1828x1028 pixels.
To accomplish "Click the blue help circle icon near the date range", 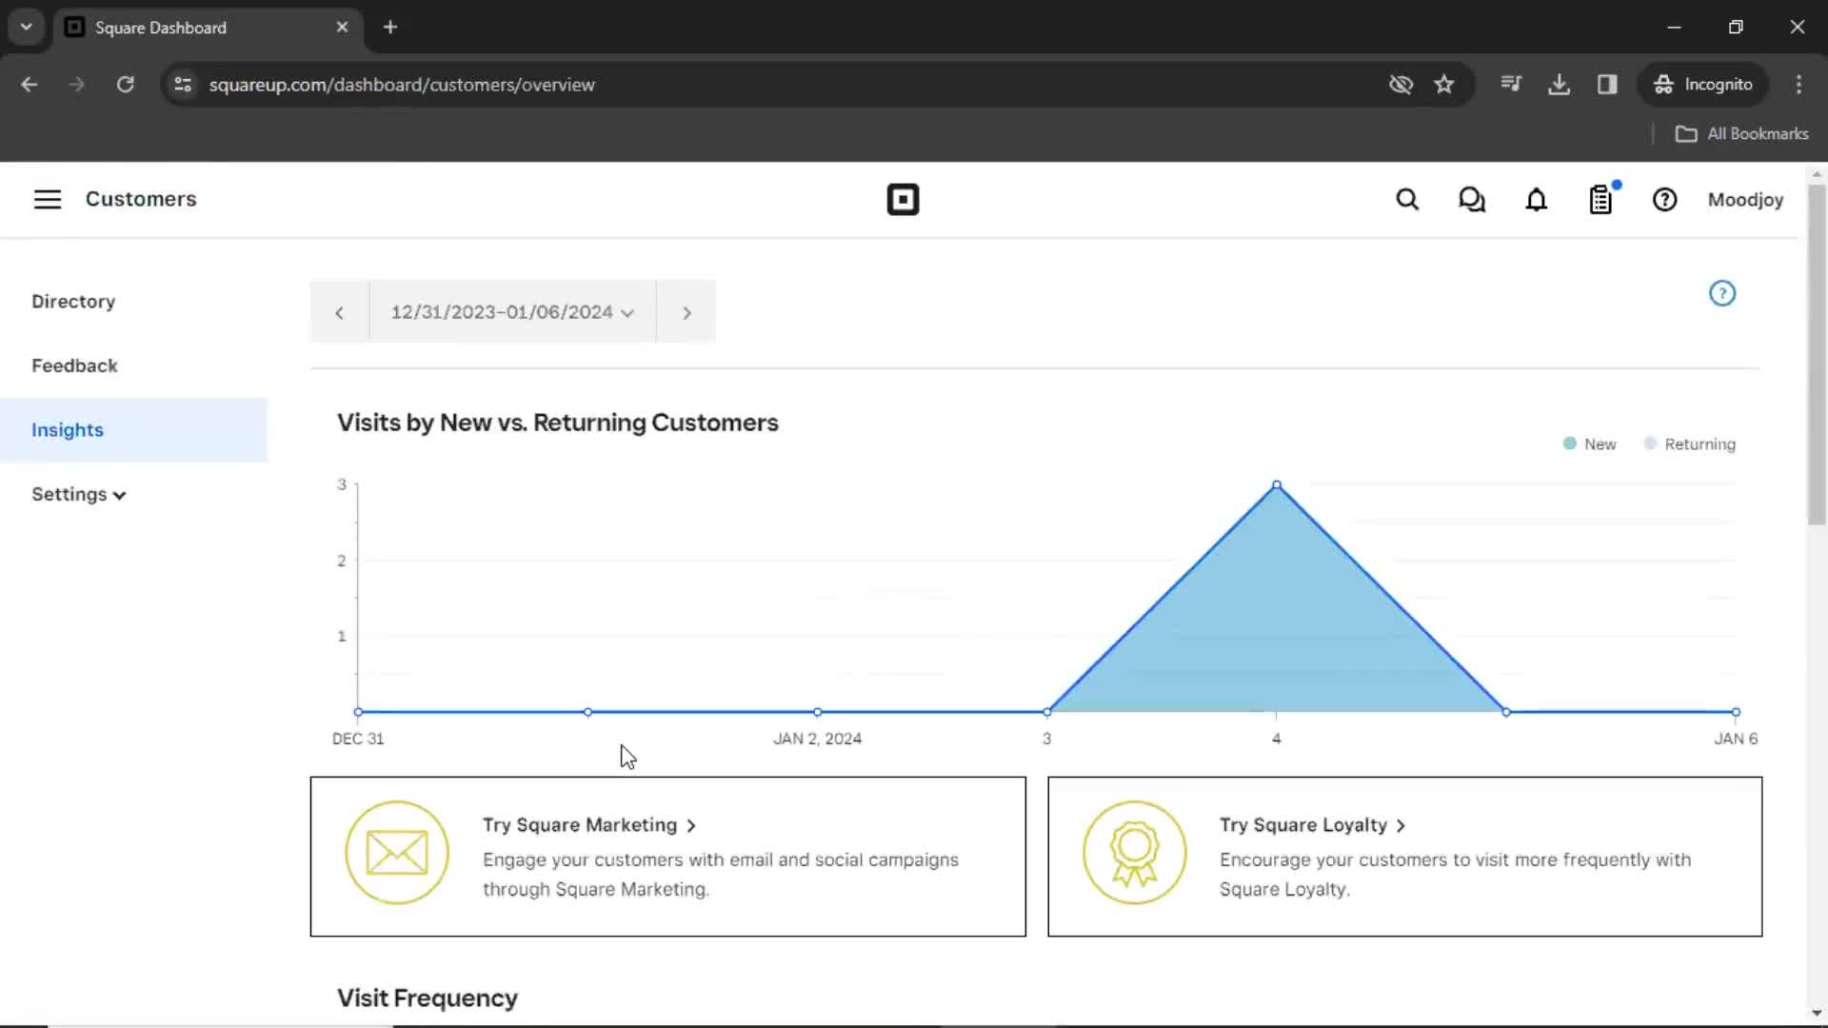I will (1722, 293).
